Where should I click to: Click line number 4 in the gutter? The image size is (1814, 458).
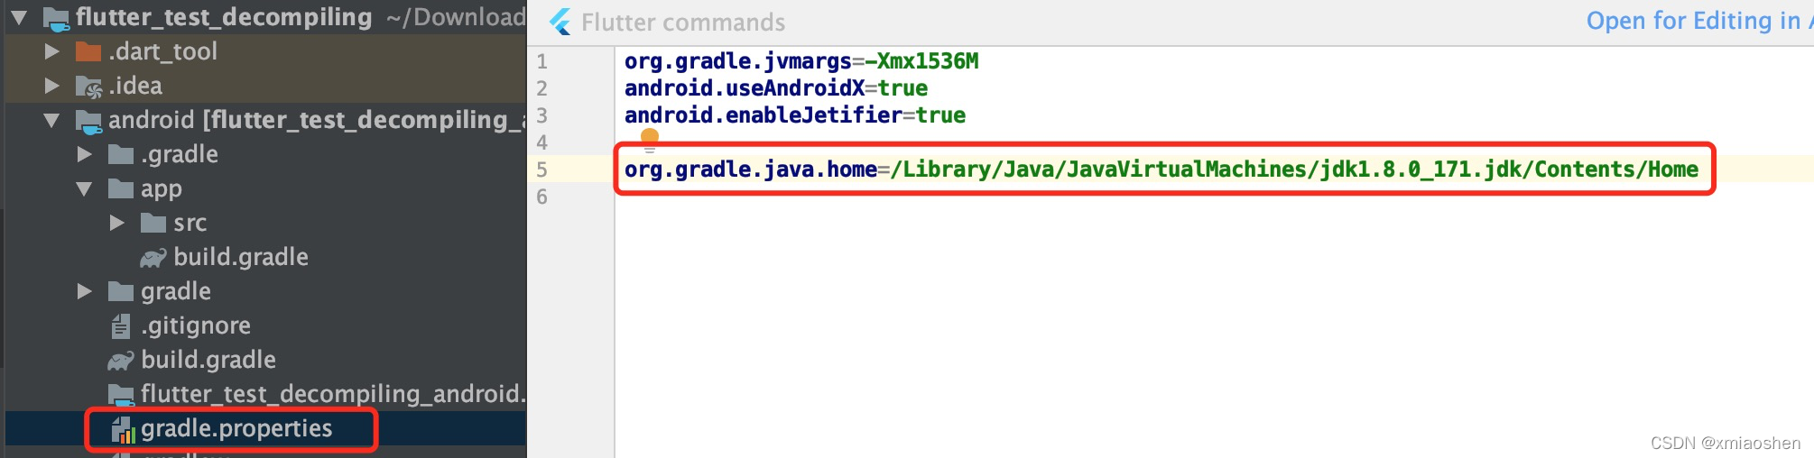(541, 142)
